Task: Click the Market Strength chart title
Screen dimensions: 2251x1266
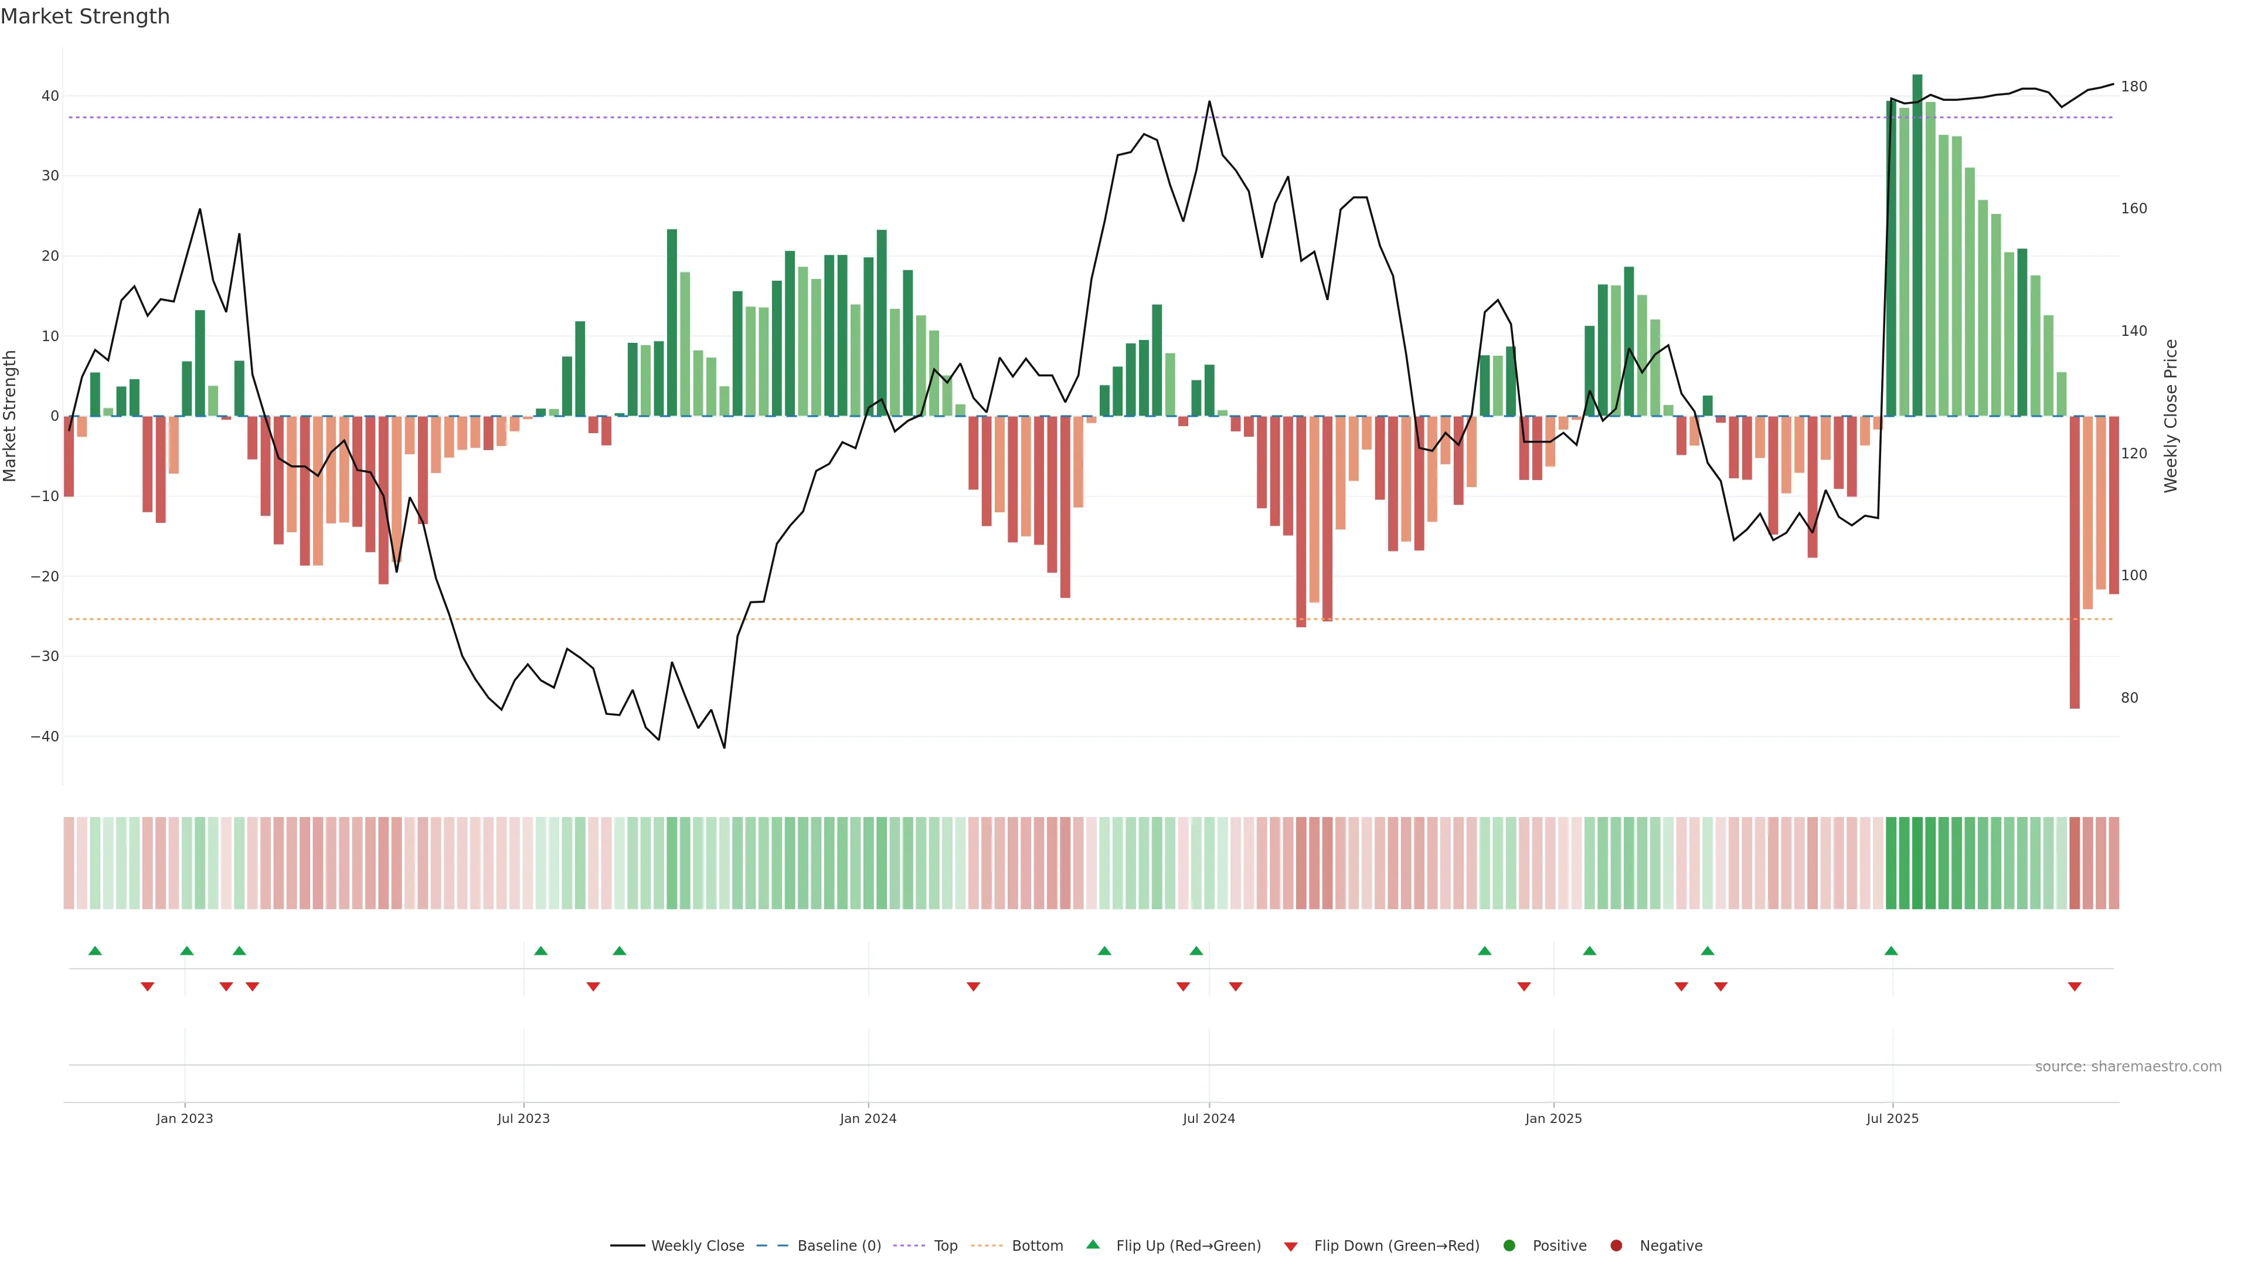Action: point(85,16)
